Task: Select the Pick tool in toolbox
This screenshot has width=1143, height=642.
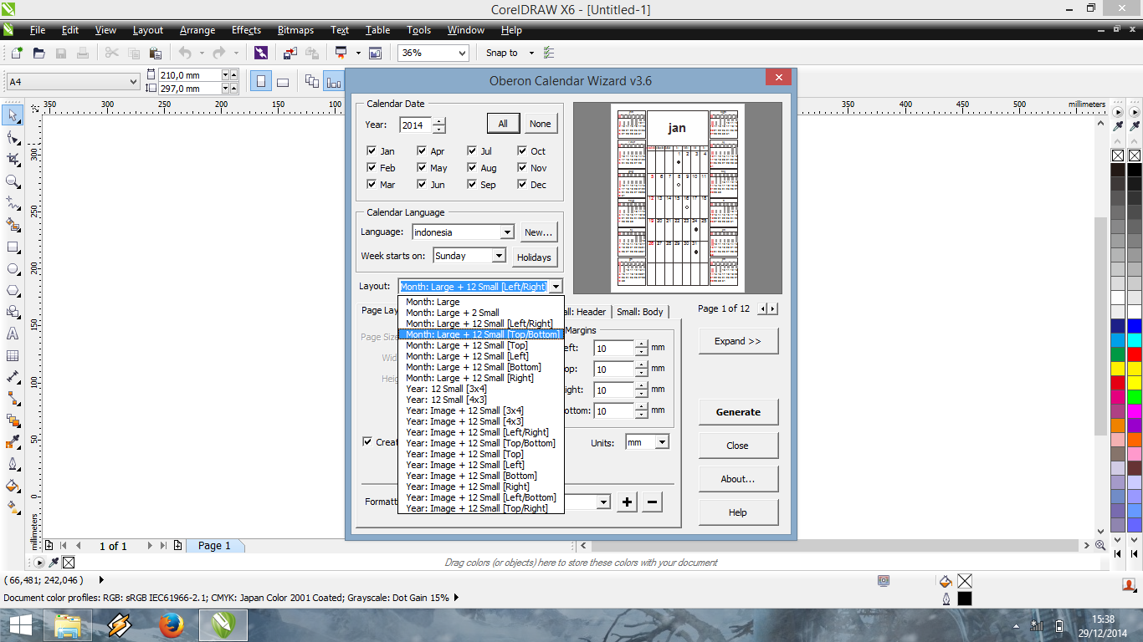Action: pos(13,115)
